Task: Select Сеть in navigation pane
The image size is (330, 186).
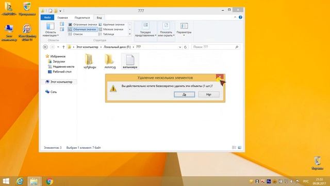Action: click(x=51, y=92)
